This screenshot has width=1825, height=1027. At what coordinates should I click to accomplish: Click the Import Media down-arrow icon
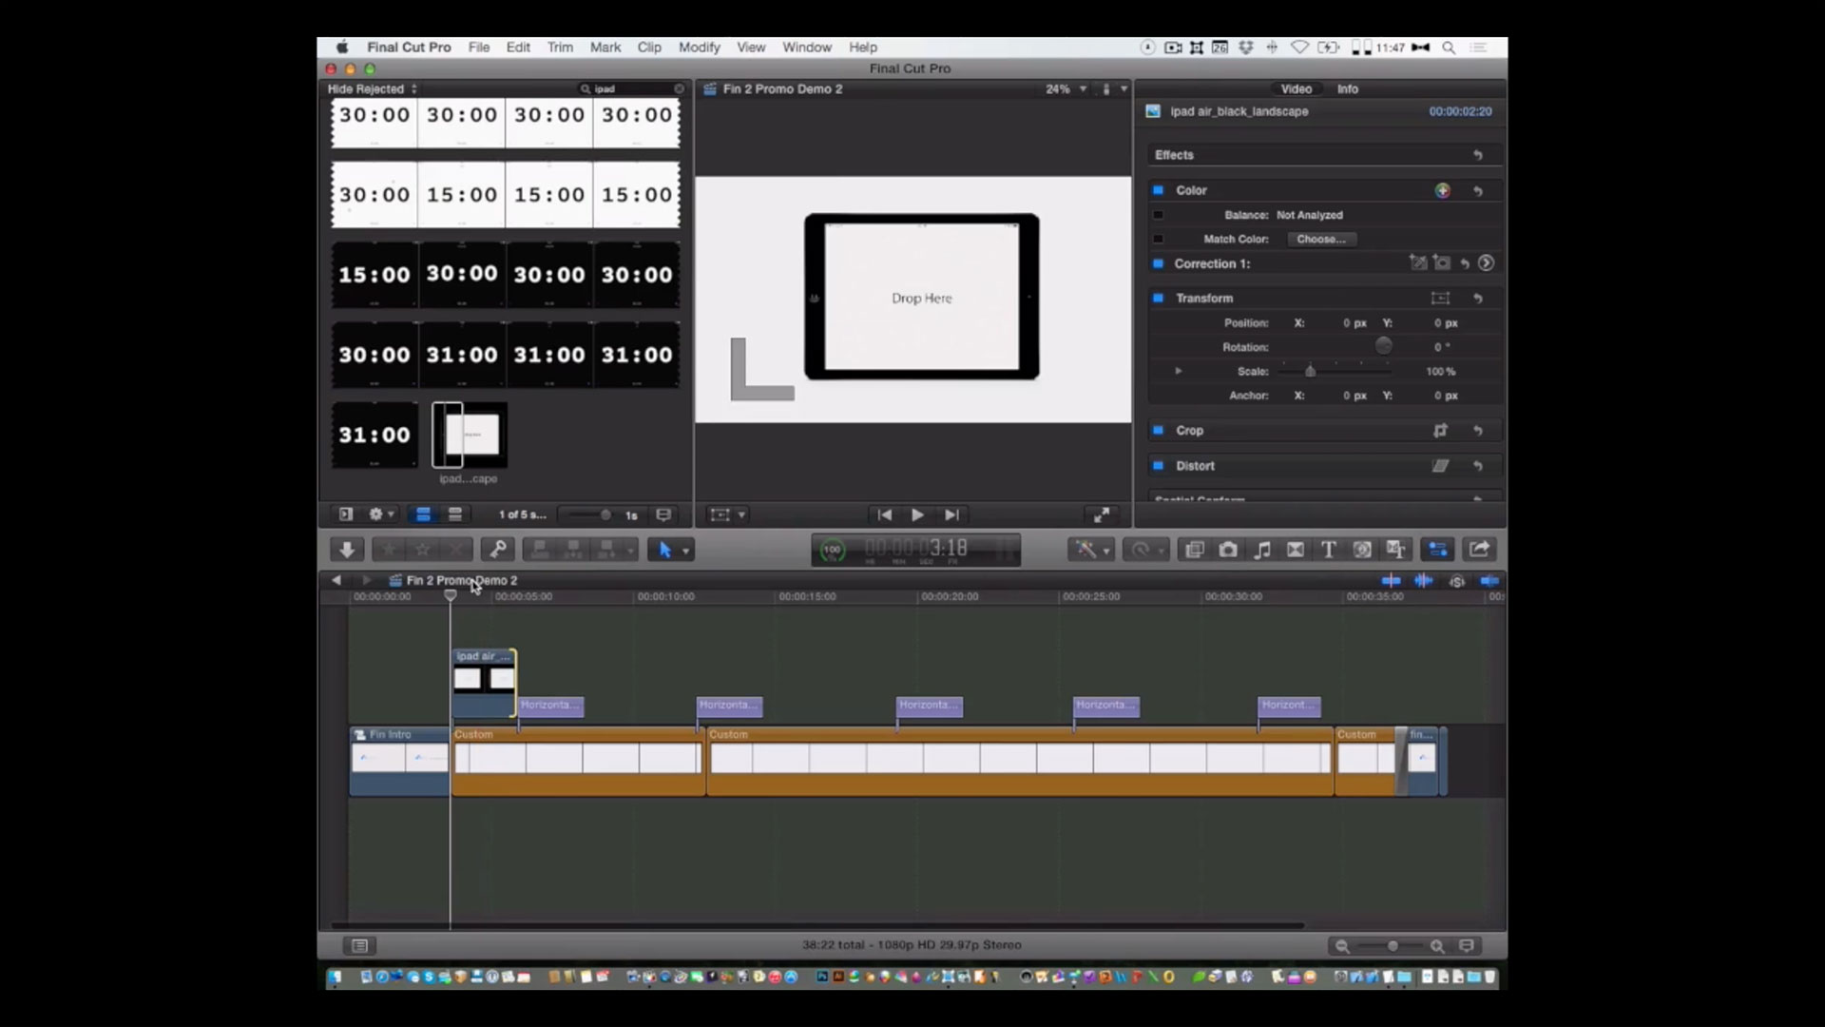click(347, 550)
